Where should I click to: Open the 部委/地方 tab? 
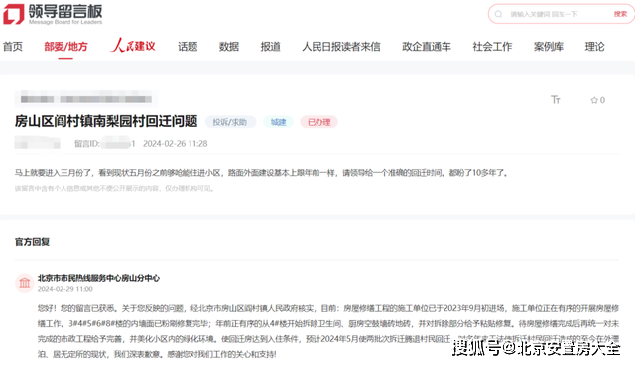pos(65,47)
